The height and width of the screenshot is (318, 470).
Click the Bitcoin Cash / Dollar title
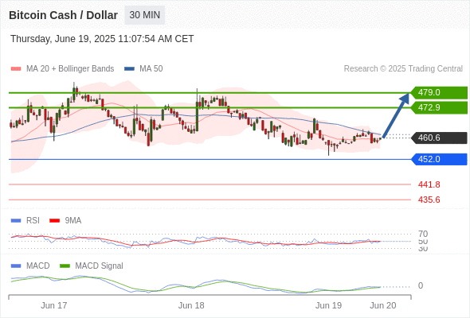pyautogui.click(x=63, y=15)
